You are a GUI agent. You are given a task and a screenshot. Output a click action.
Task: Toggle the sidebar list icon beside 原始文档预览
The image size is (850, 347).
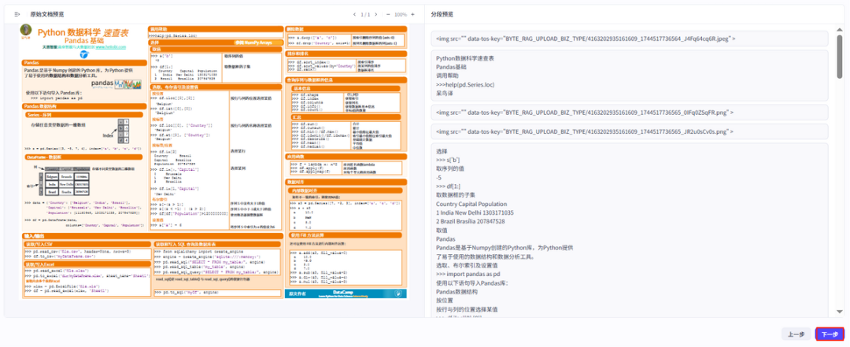click(17, 14)
